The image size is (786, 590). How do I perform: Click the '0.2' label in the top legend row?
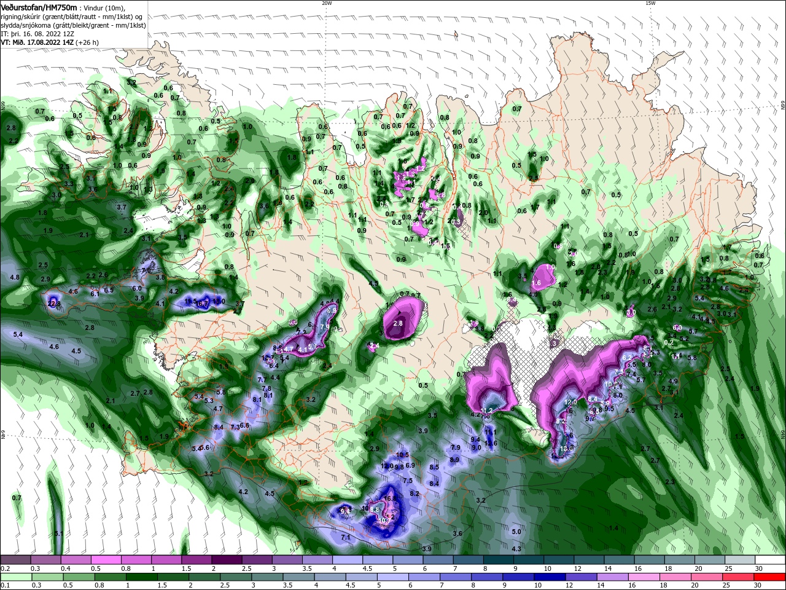pyautogui.click(x=4, y=568)
